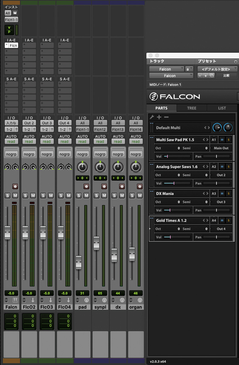Open the Flcn insert slot on Falcn track

click(11, 45)
